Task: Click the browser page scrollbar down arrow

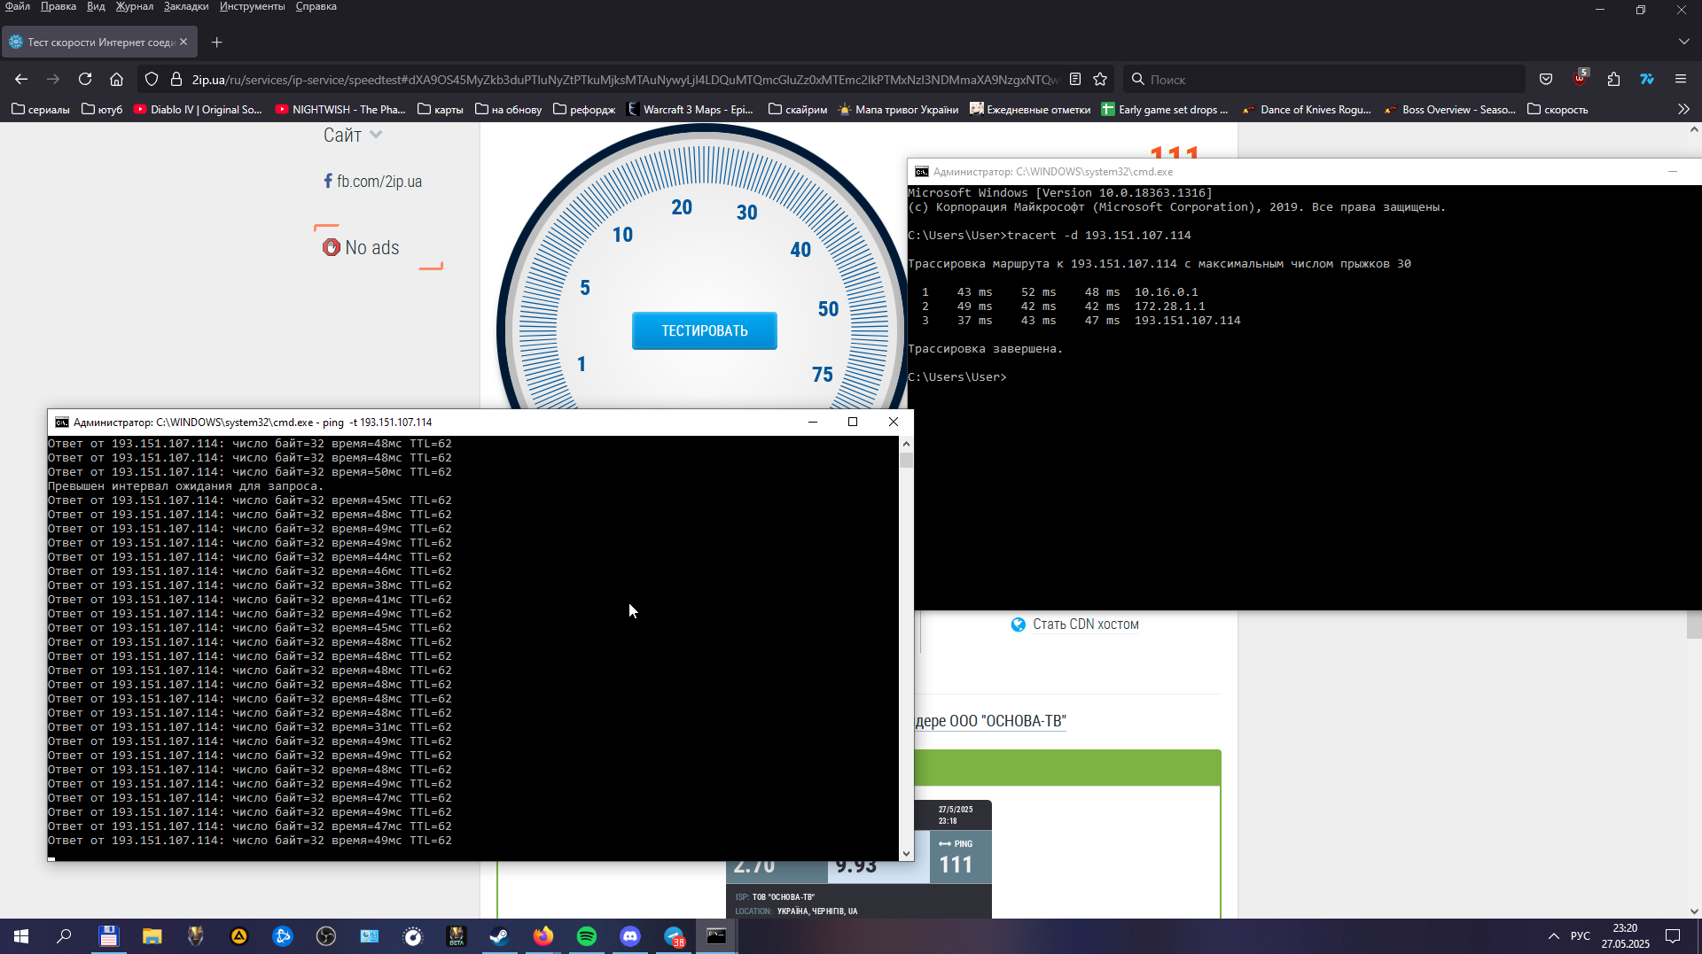Action: [x=1694, y=911]
